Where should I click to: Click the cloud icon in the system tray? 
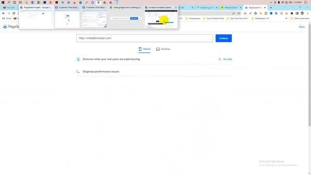283,2
